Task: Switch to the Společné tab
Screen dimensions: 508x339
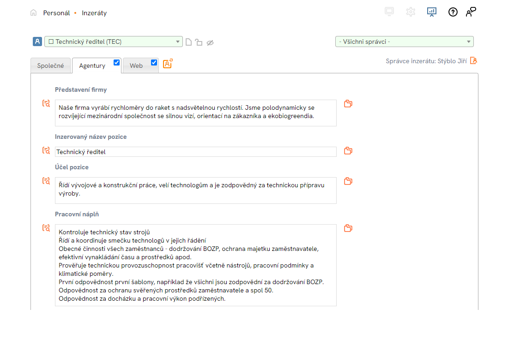Action: [x=50, y=65]
